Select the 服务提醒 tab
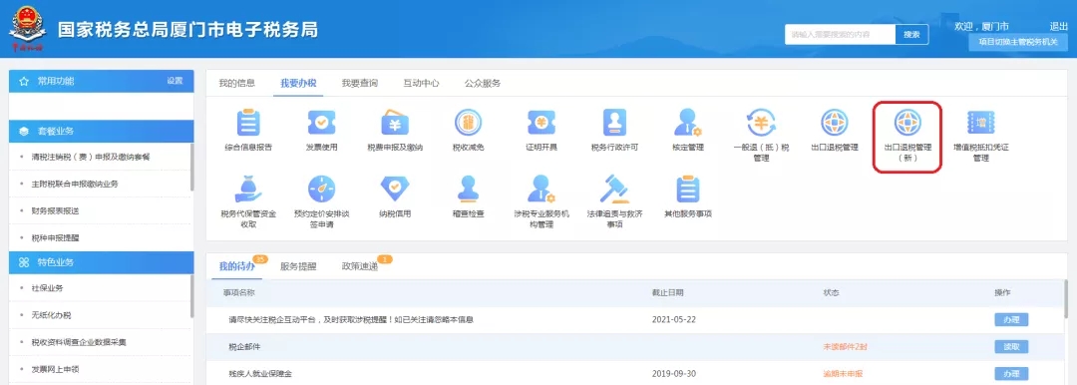Screen dimensions: 1077x385 tap(298, 266)
